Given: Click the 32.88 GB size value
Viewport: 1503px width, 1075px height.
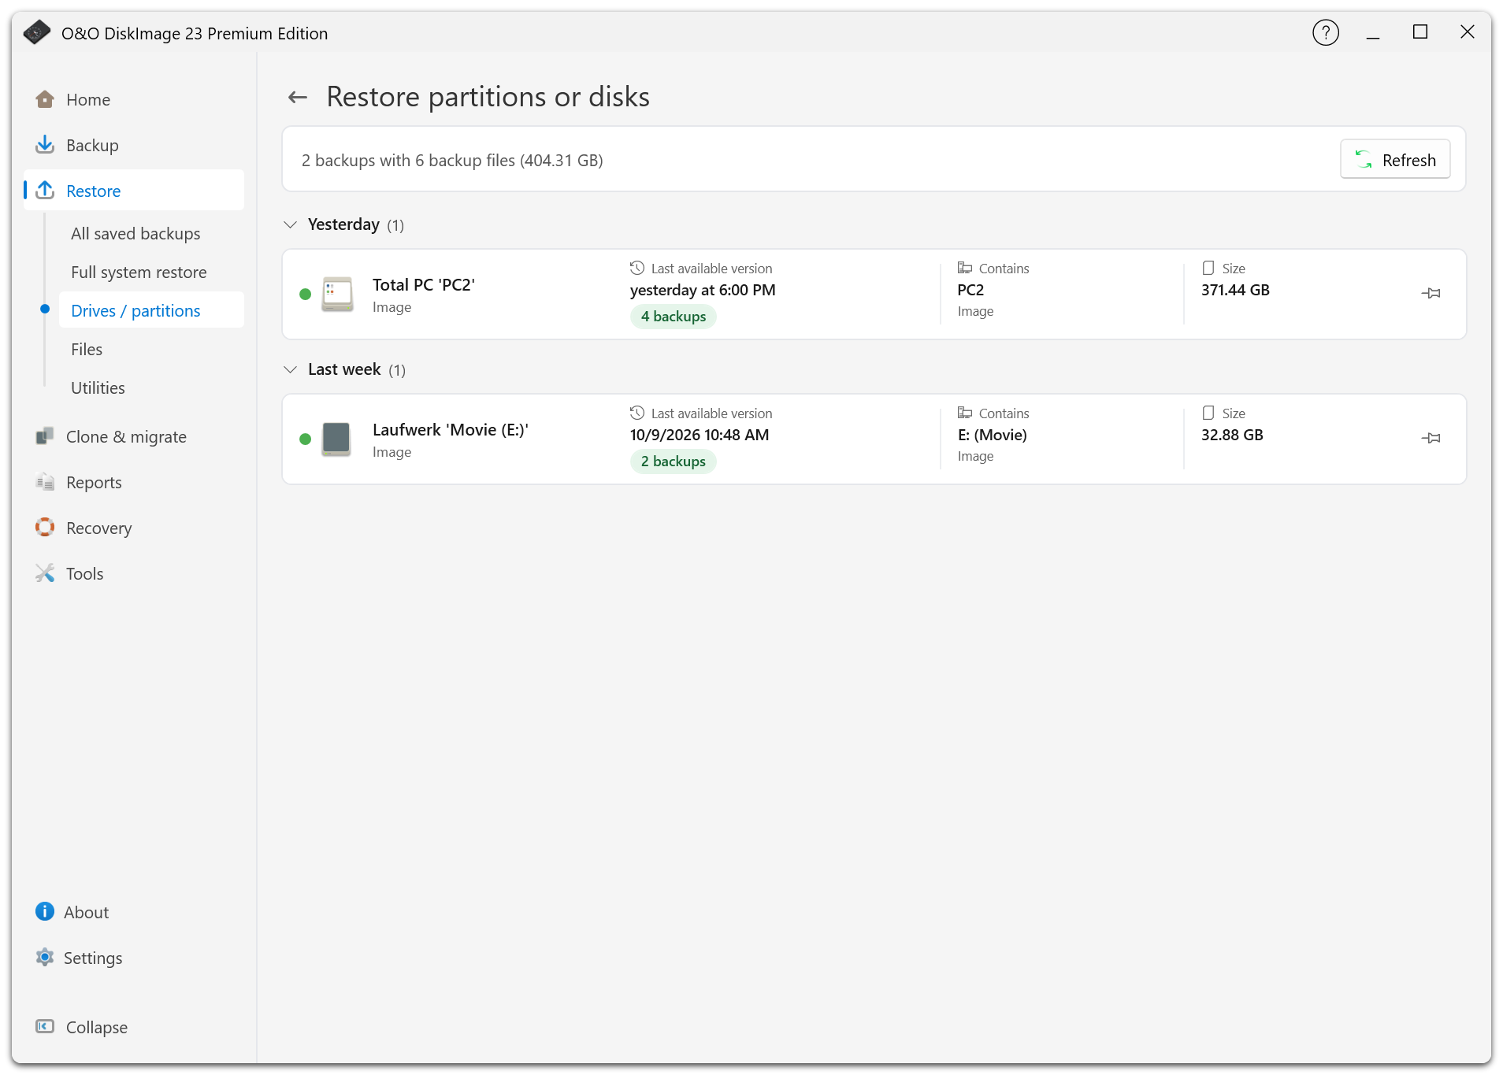Looking at the screenshot, I should pos(1232,436).
